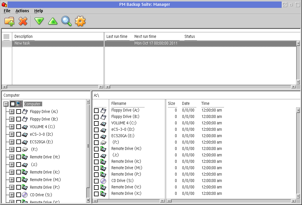The height and width of the screenshot is (205, 302).
Task: Click the Computer icon in the tree
Action: click(x=19, y=104)
